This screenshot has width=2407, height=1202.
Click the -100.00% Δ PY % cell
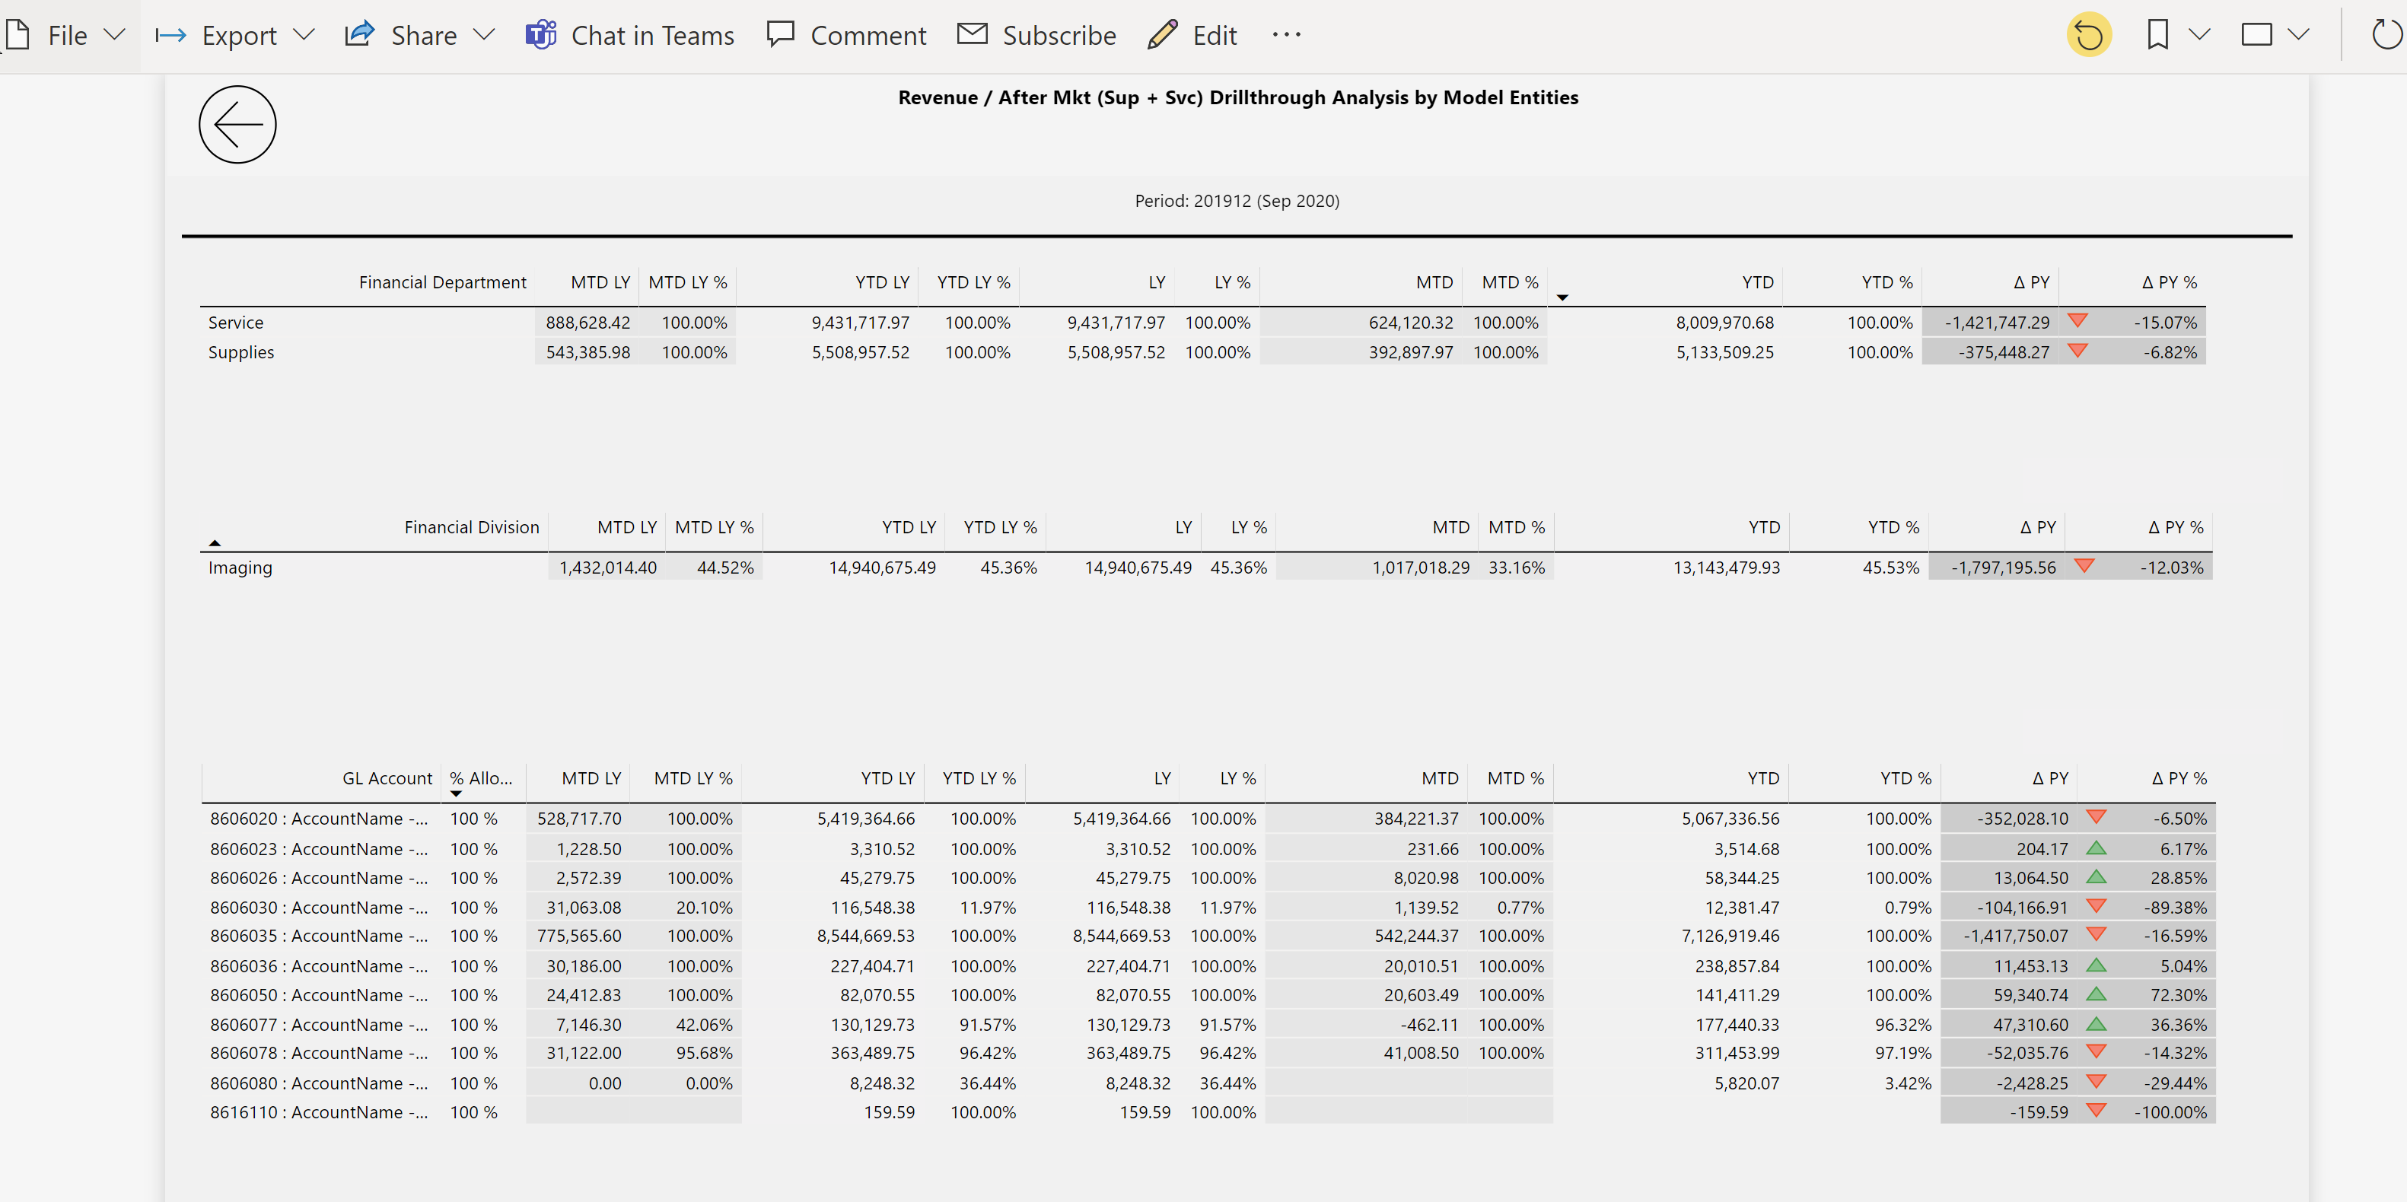click(2170, 1112)
